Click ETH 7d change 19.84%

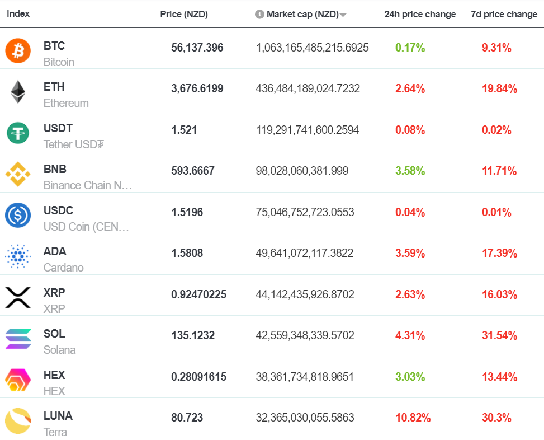point(499,88)
